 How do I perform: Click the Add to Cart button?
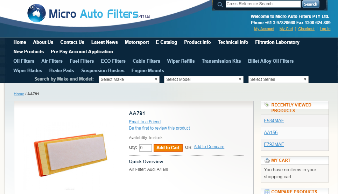coord(168,148)
